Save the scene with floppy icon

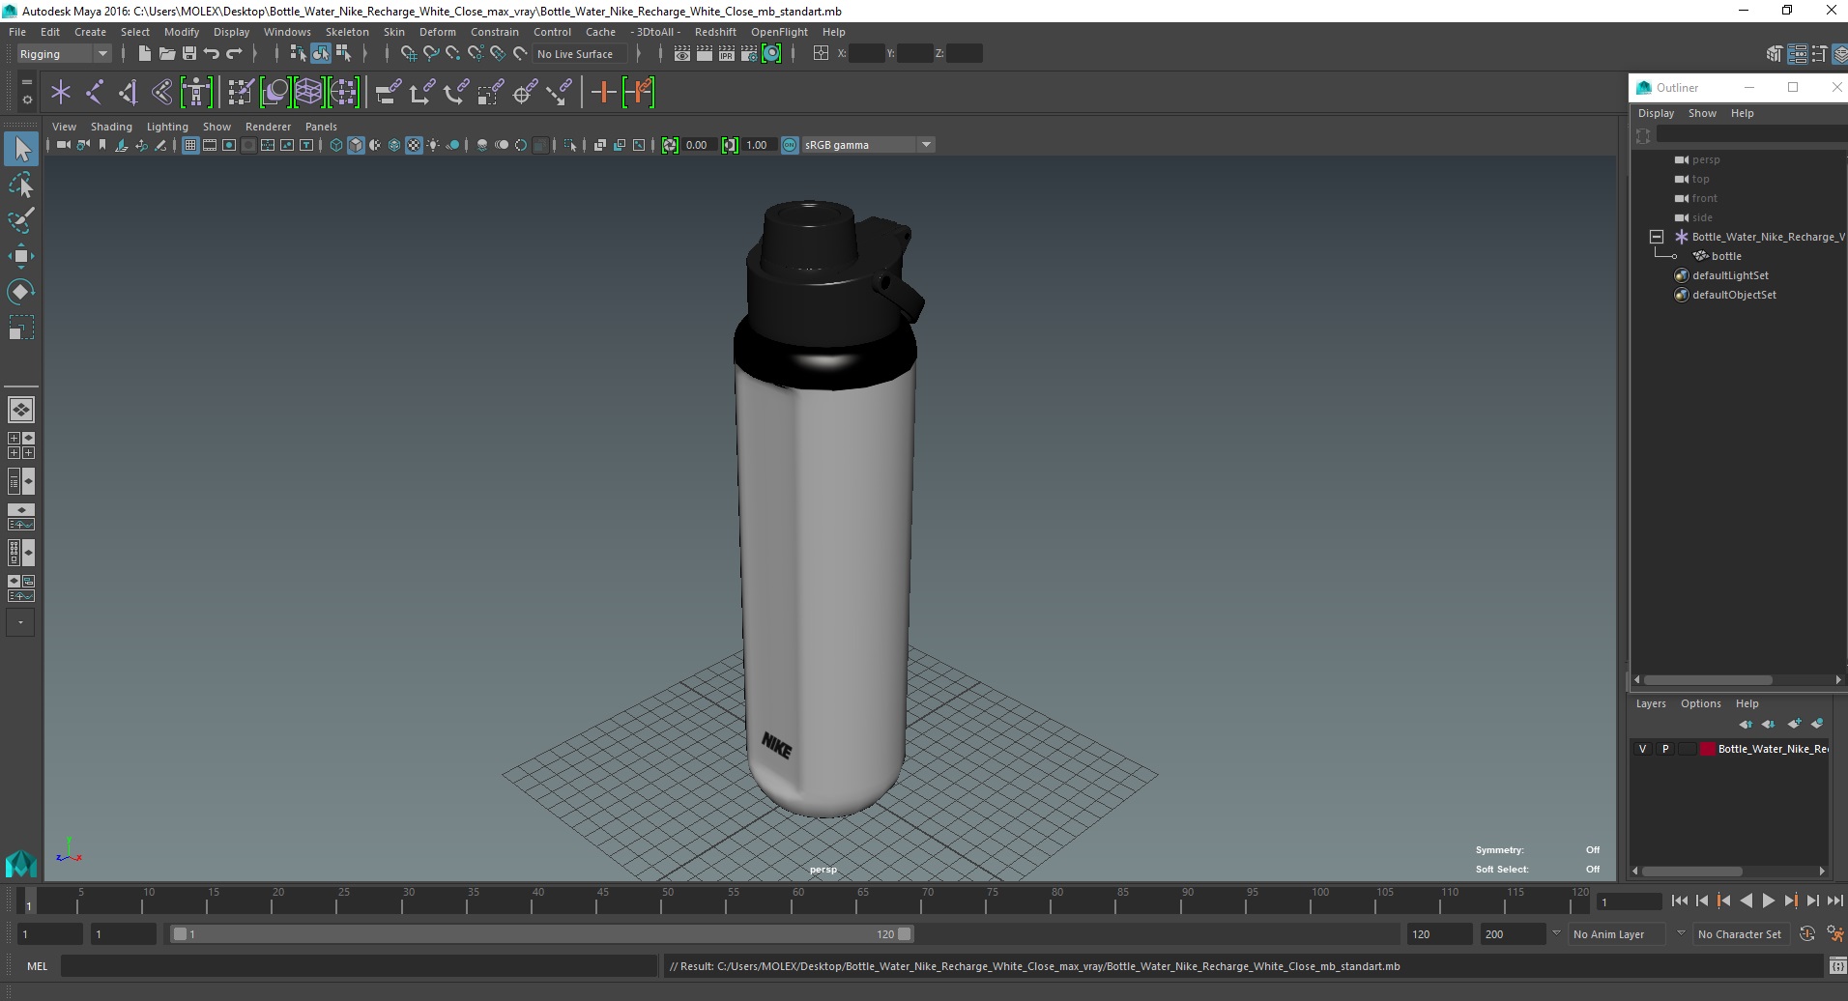coord(188,54)
